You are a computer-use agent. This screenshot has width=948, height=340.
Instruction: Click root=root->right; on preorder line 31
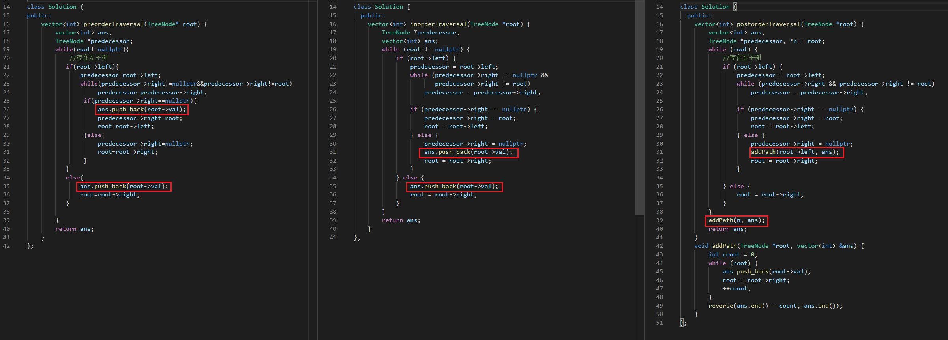[127, 152]
